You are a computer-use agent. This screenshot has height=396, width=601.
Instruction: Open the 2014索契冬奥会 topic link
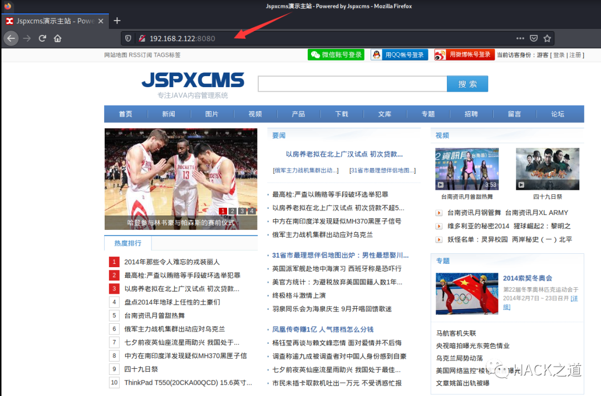point(528,278)
